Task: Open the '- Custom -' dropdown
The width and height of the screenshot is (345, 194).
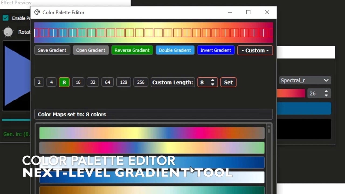Action: click(x=255, y=50)
